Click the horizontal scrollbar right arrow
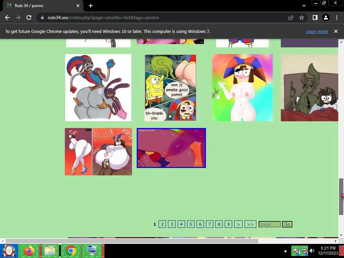 point(336,241)
